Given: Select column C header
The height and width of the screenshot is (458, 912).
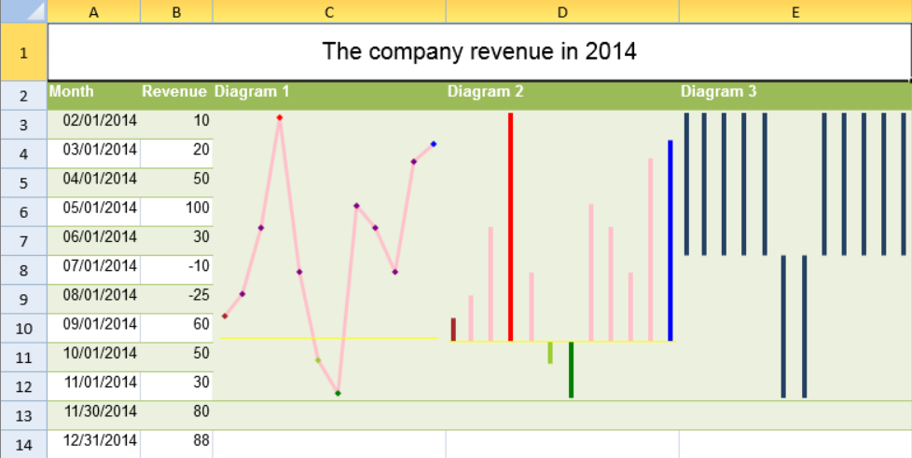Looking at the screenshot, I should (x=329, y=11).
